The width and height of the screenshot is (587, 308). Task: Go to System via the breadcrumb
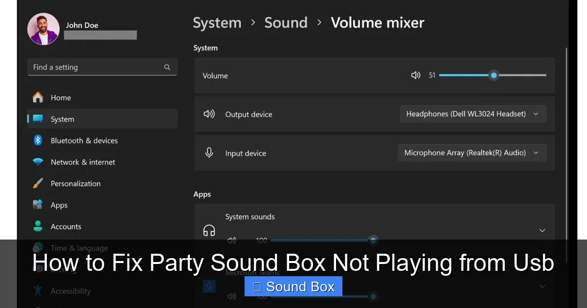[x=217, y=22]
